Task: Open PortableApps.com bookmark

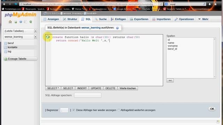Action: pyautogui.click(x=11, y=9)
